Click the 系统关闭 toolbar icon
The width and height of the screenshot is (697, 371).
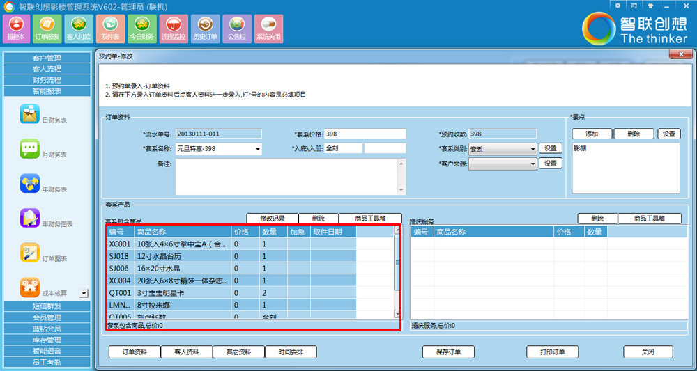[x=268, y=29]
